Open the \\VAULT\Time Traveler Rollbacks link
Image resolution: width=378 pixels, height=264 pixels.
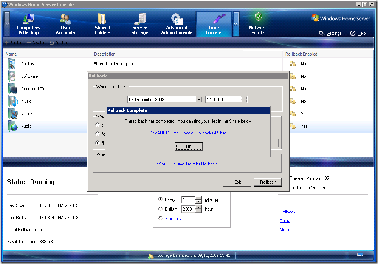click(188, 164)
